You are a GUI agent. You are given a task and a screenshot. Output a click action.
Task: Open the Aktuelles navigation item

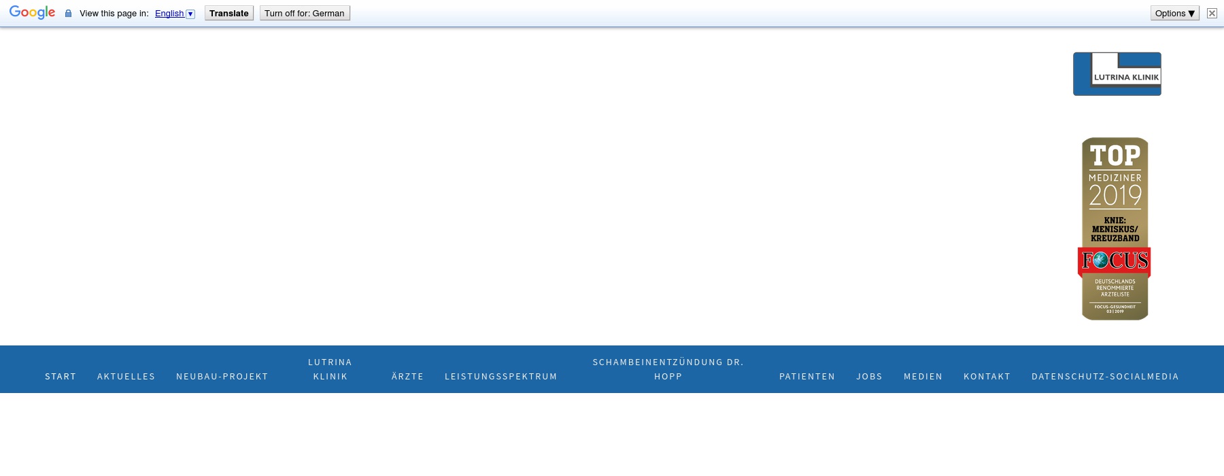click(x=126, y=377)
